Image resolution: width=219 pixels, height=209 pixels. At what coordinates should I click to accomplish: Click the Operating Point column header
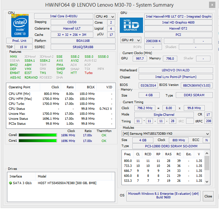click(x=23, y=87)
